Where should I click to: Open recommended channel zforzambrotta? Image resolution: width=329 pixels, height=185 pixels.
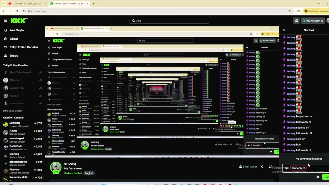(x=22, y=163)
